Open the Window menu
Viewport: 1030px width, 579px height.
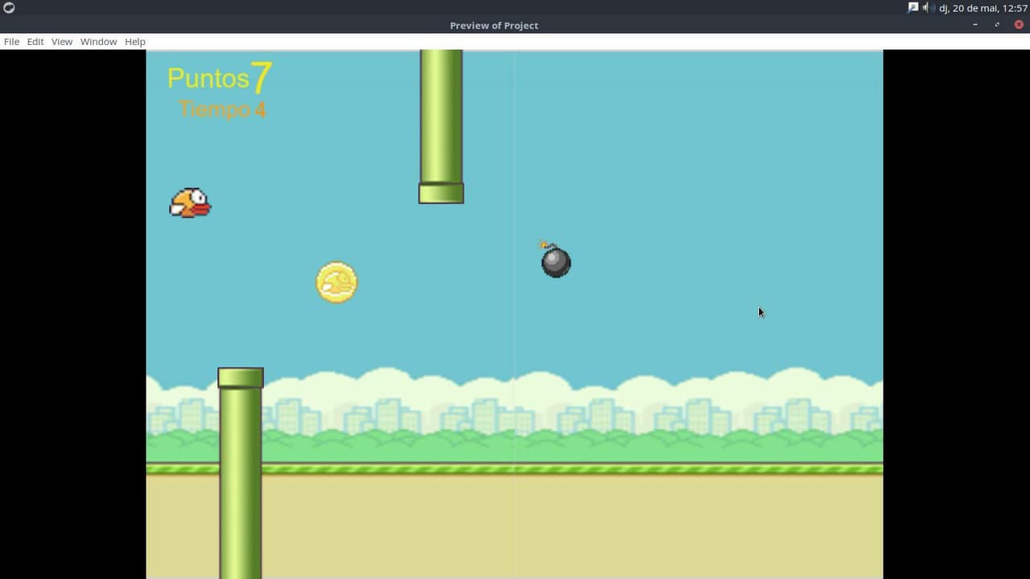point(98,42)
